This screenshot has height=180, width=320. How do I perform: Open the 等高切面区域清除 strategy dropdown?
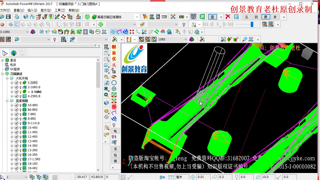tap(137, 17)
